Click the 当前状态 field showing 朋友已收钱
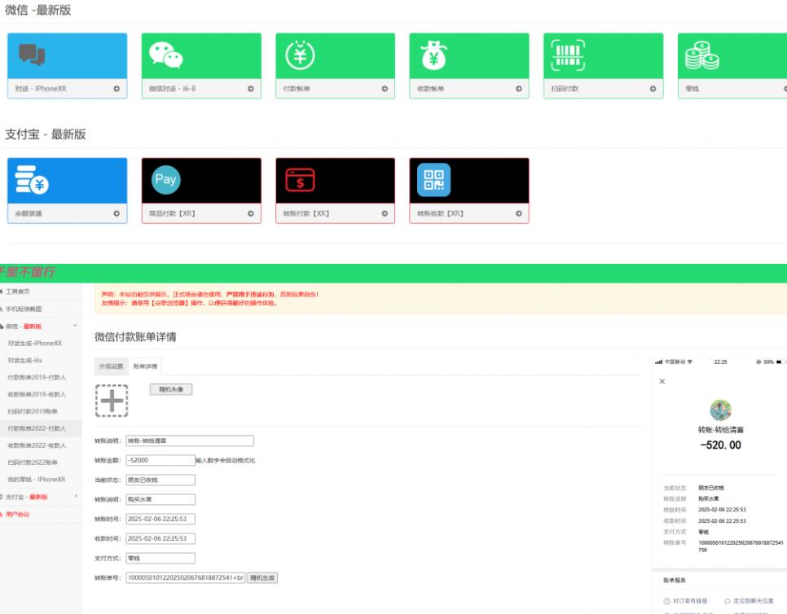The width and height of the screenshot is (787, 614). coord(160,480)
